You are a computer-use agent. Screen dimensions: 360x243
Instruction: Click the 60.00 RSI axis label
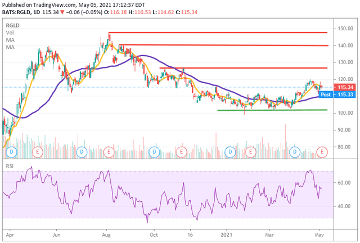[344, 183]
